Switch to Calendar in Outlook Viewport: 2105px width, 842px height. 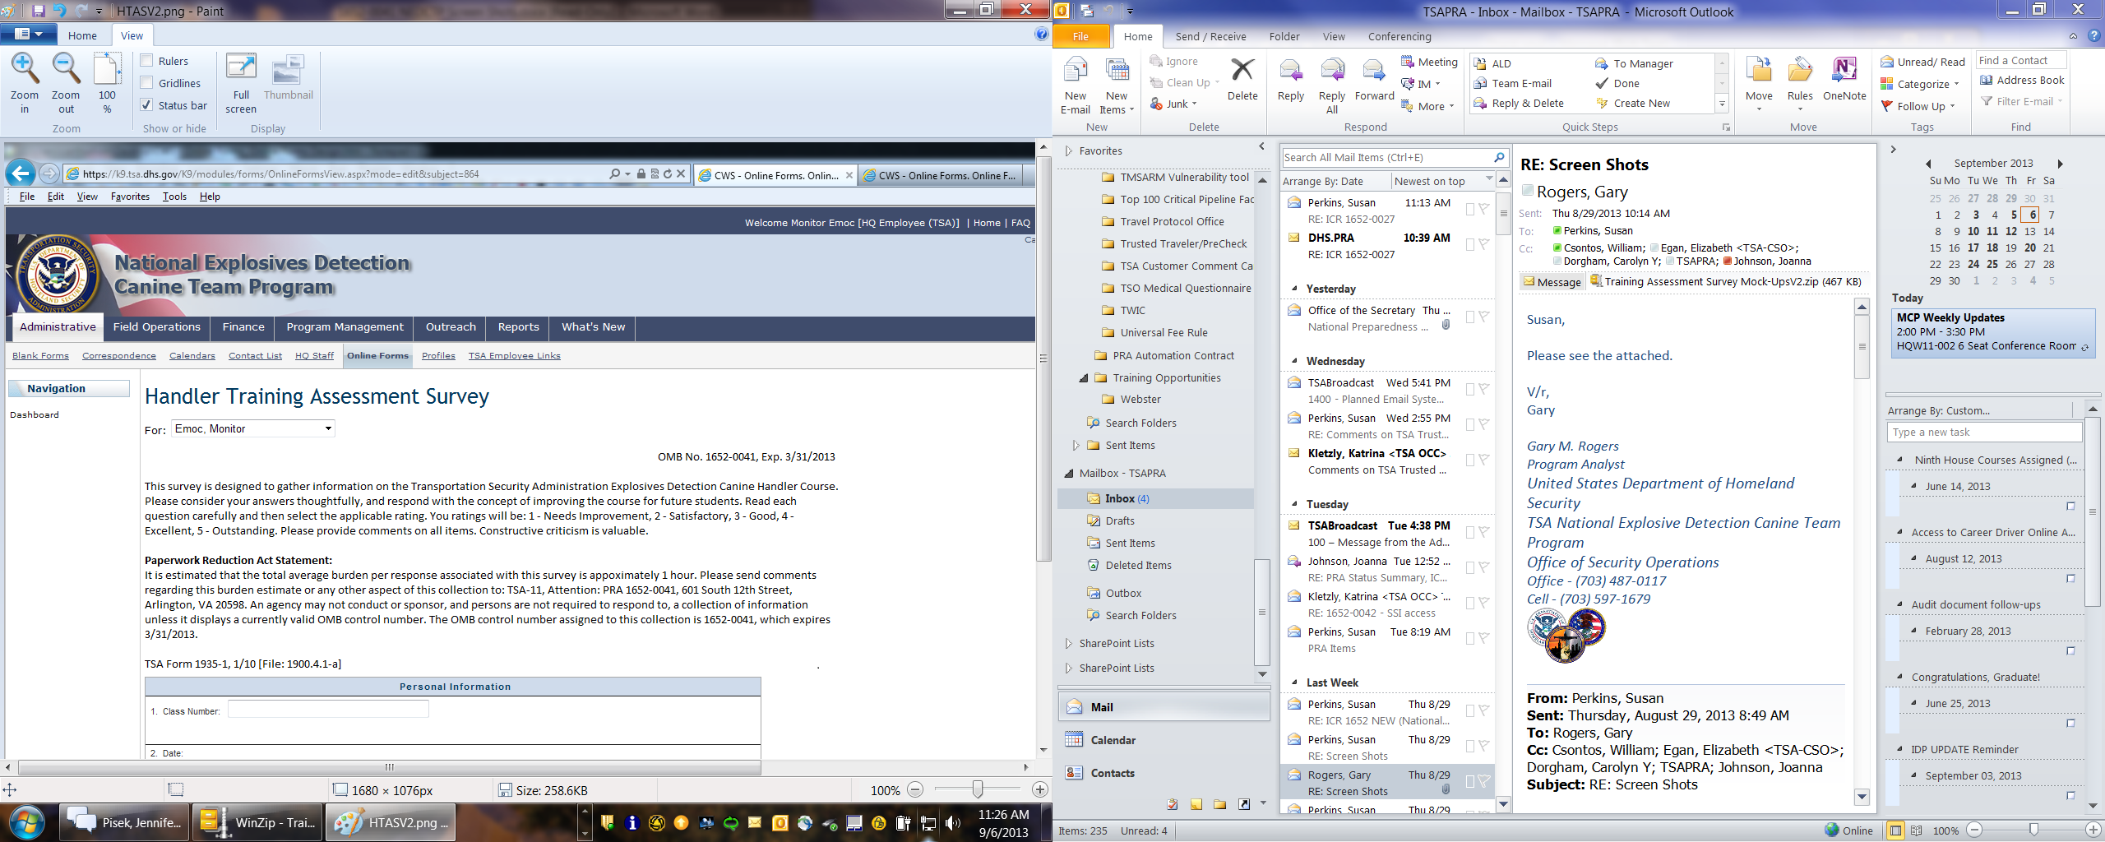click(x=1164, y=740)
